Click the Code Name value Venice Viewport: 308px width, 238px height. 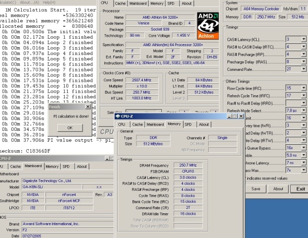coord(143,23)
